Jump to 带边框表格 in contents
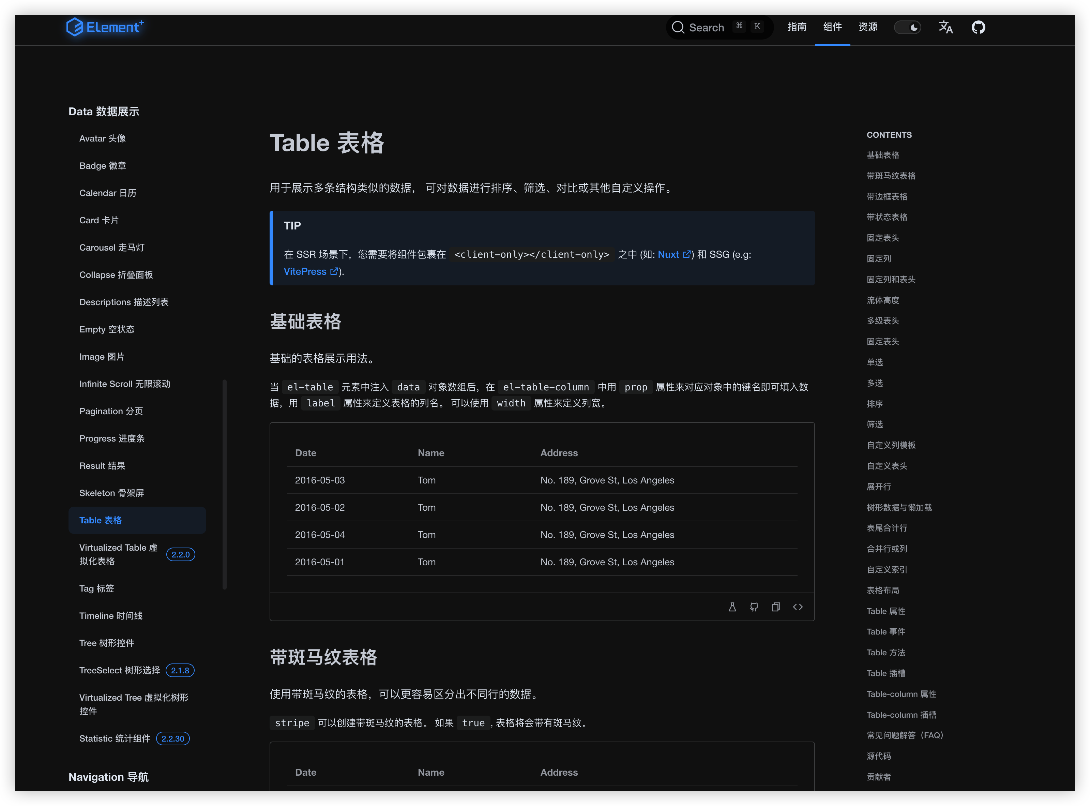 click(887, 197)
